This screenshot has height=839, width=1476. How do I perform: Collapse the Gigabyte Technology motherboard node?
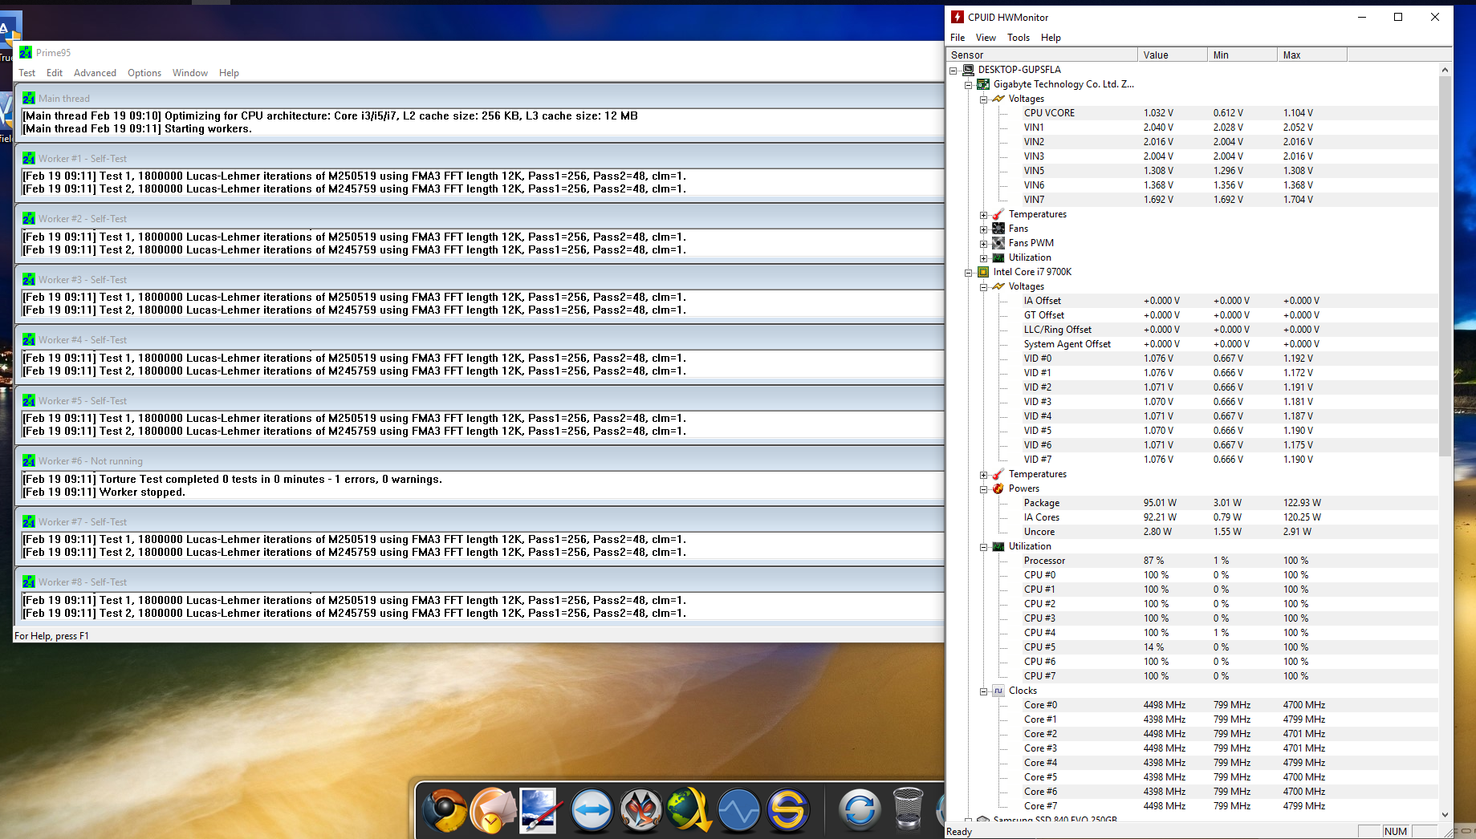click(x=969, y=84)
